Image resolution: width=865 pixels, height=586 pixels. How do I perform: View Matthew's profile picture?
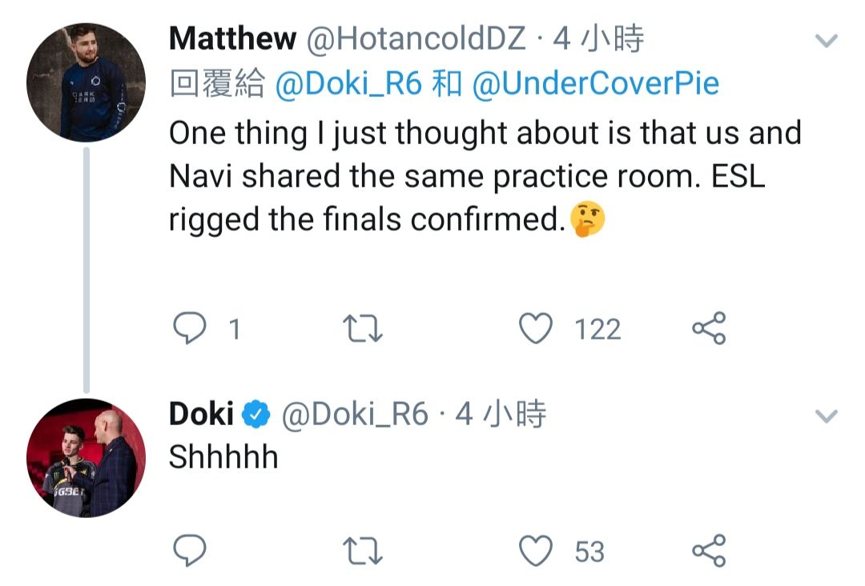point(86,82)
